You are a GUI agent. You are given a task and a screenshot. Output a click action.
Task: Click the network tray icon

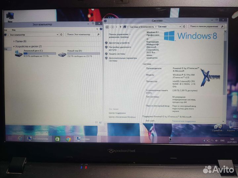click(213, 141)
